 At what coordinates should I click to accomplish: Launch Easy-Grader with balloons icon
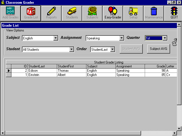[113, 13]
